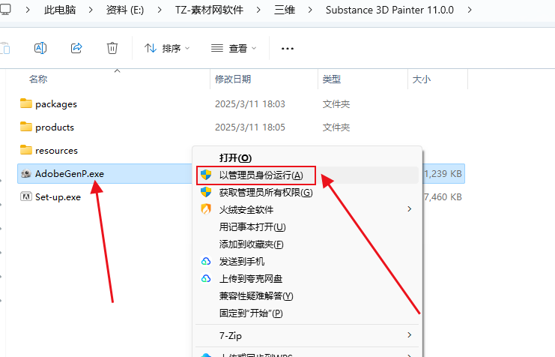Viewport: 555px width, 357px height.
Task: Click the AdobeGenP.exe file icon
Action: coord(25,173)
